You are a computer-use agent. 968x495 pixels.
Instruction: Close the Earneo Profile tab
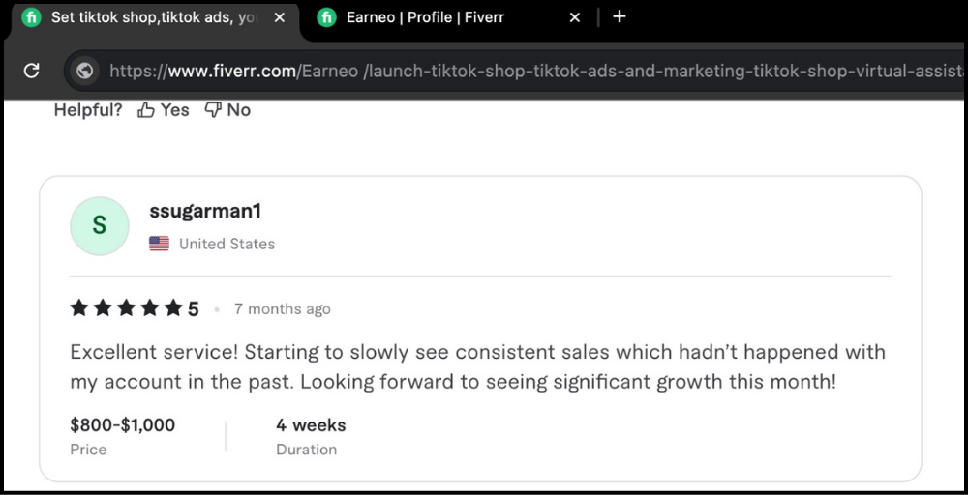(574, 17)
